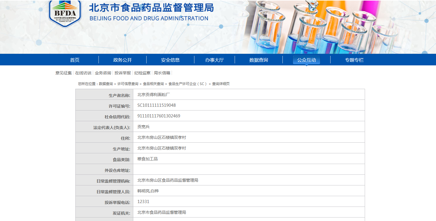Select food category 粮食加工品

tap(147, 159)
